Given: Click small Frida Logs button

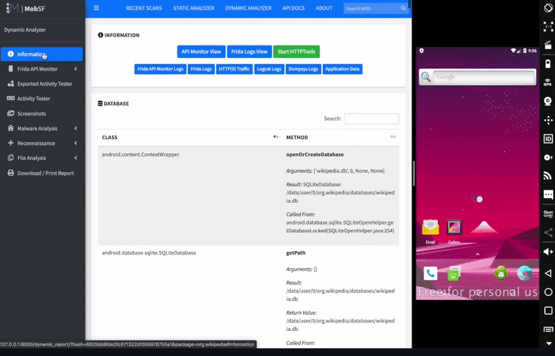Looking at the screenshot, I should click(x=201, y=69).
